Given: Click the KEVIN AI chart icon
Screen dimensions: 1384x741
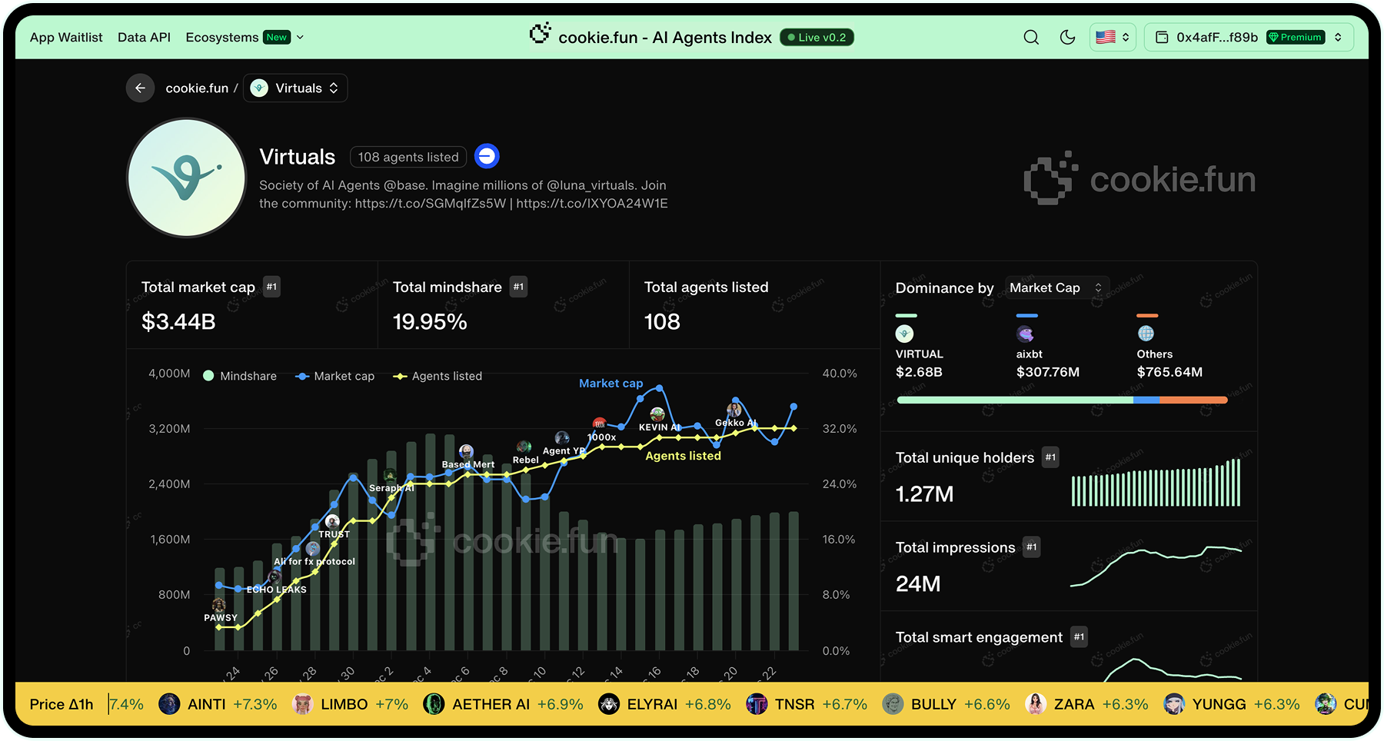Looking at the screenshot, I should pos(657,415).
